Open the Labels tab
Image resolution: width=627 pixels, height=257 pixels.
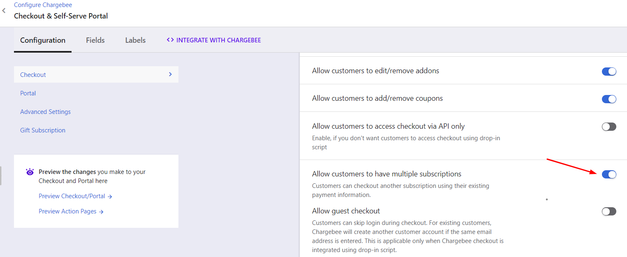tap(135, 40)
